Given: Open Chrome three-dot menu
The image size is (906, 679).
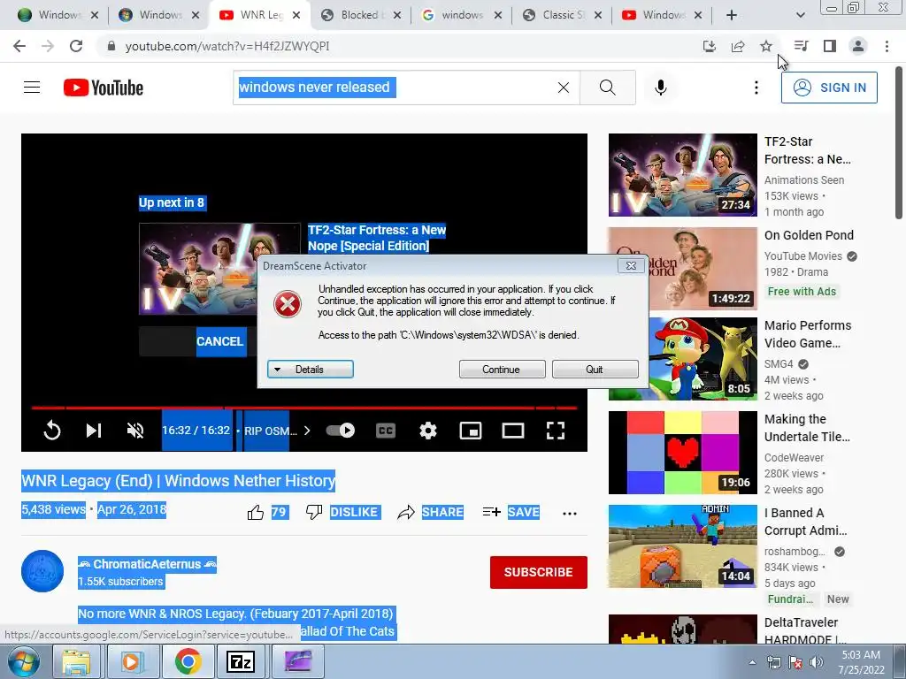Looking at the screenshot, I should pyautogui.click(x=887, y=46).
